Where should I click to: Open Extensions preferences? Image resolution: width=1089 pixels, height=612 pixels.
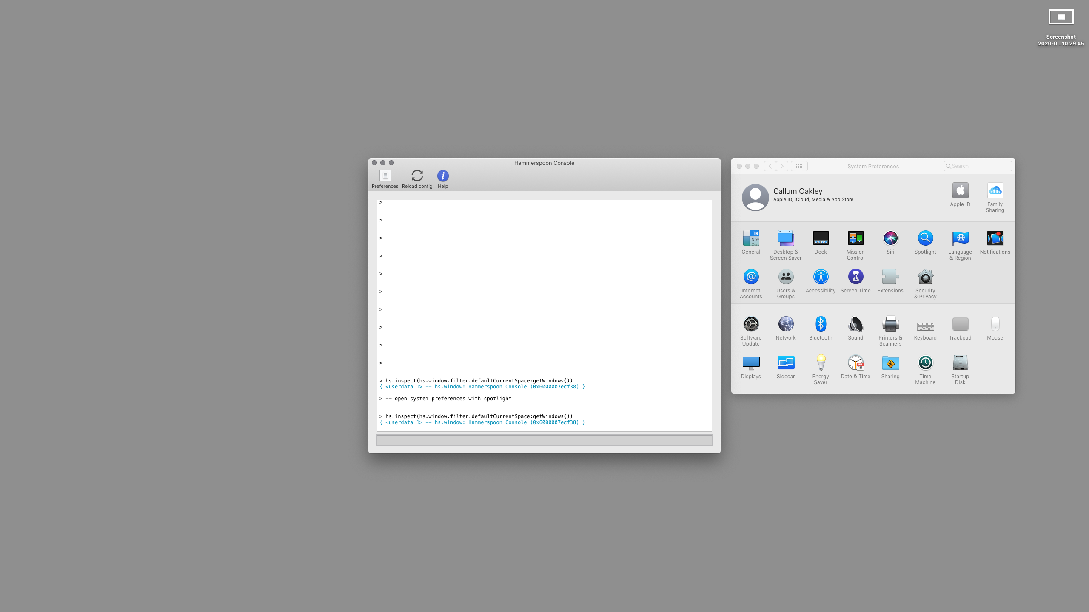click(x=890, y=281)
